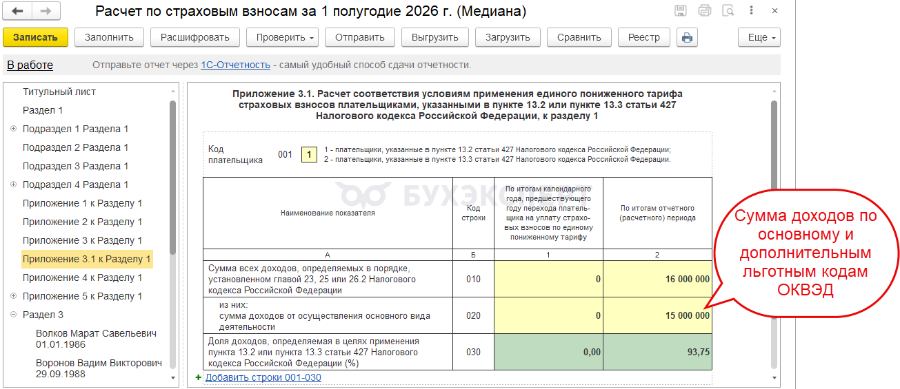900x389 pixels.
Task: Select Приложение 1 к Разделу 1
Action: [82, 203]
